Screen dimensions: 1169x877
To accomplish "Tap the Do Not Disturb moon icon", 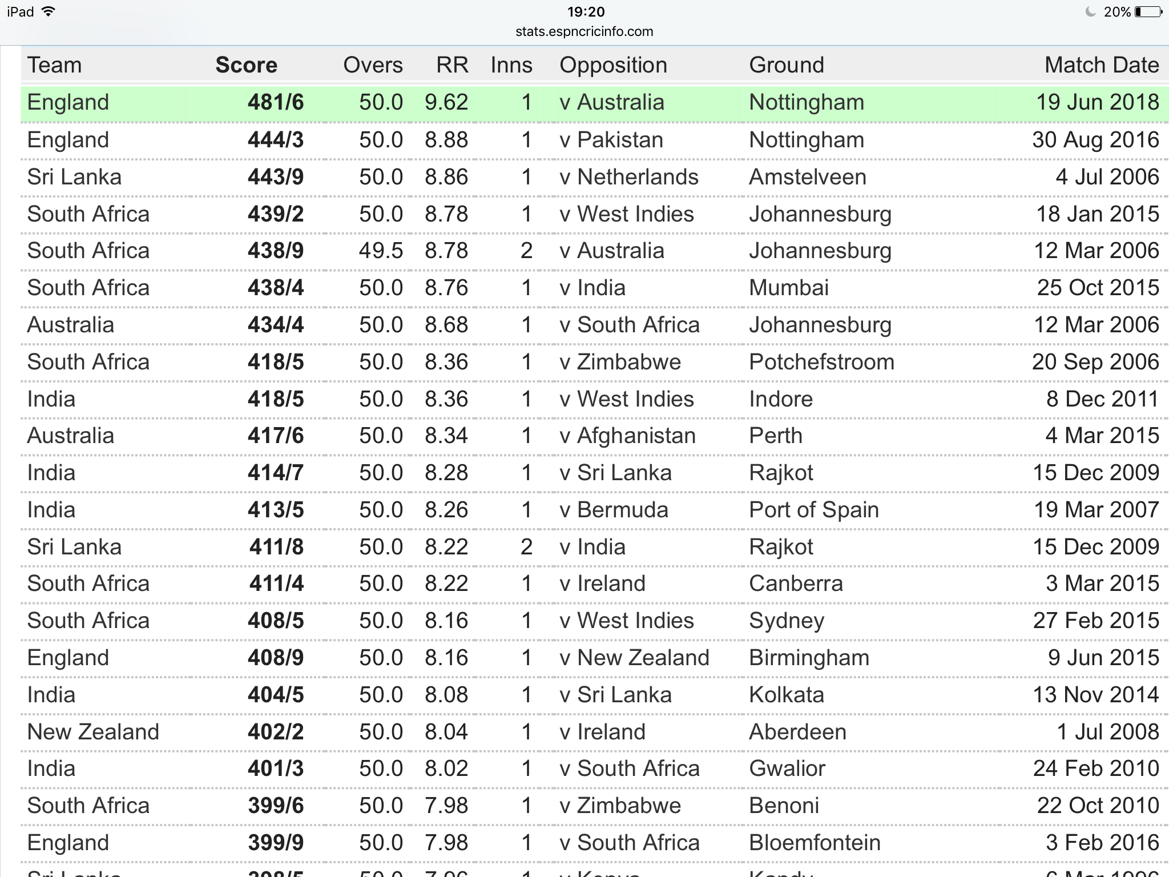I will (1090, 11).
